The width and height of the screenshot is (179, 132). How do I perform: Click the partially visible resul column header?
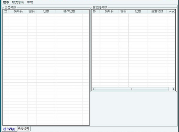171,11
